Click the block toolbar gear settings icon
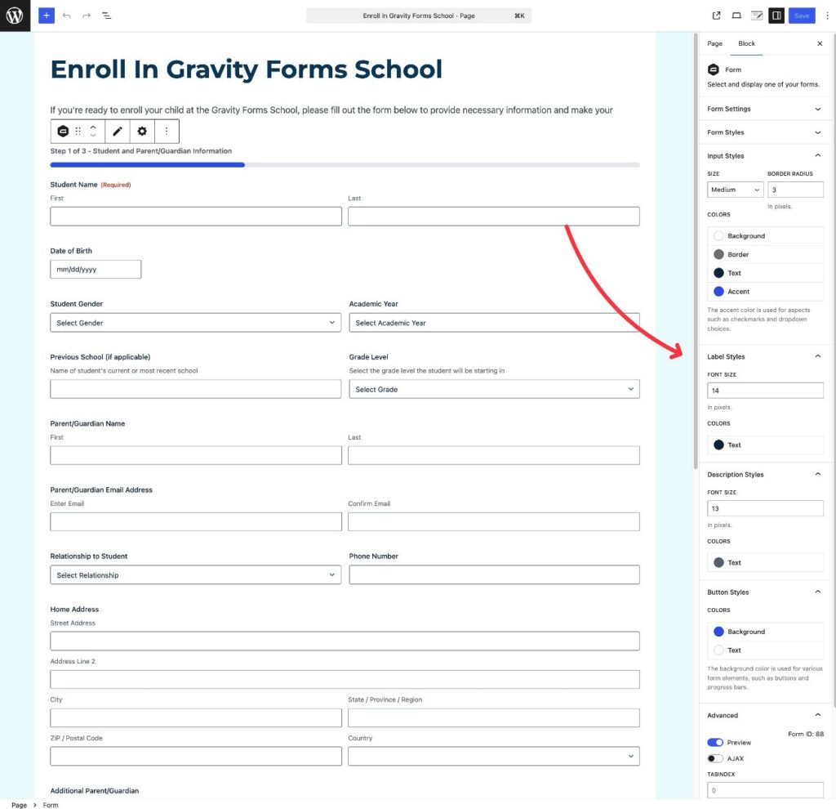The image size is (836, 809). click(x=142, y=131)
